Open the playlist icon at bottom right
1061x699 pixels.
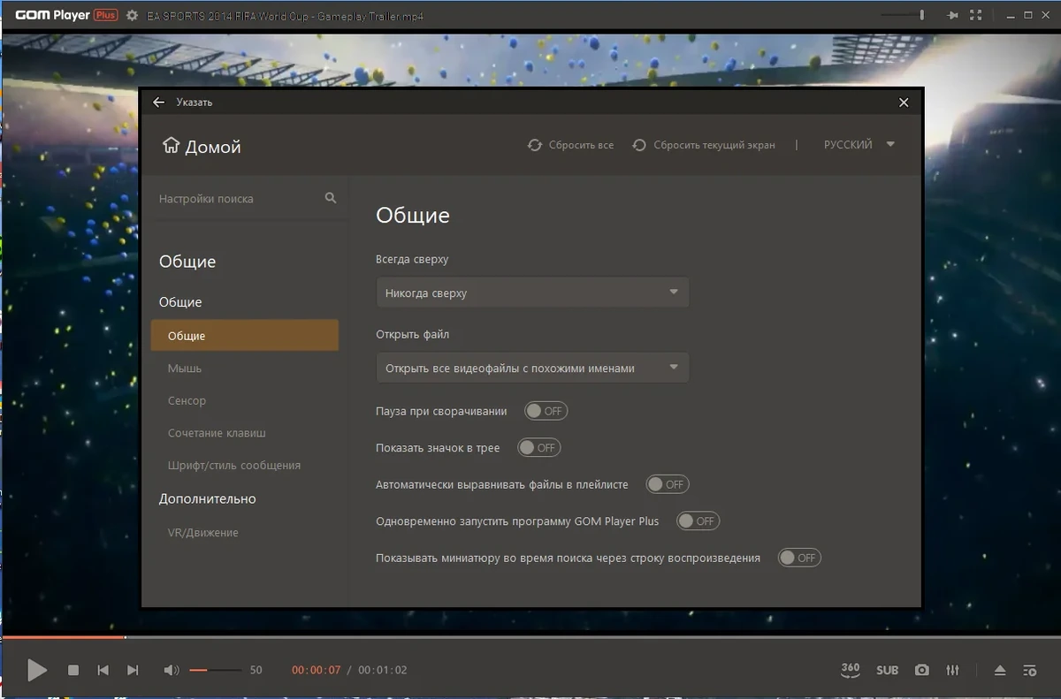pyautogui.click(x=1030, y=671)
